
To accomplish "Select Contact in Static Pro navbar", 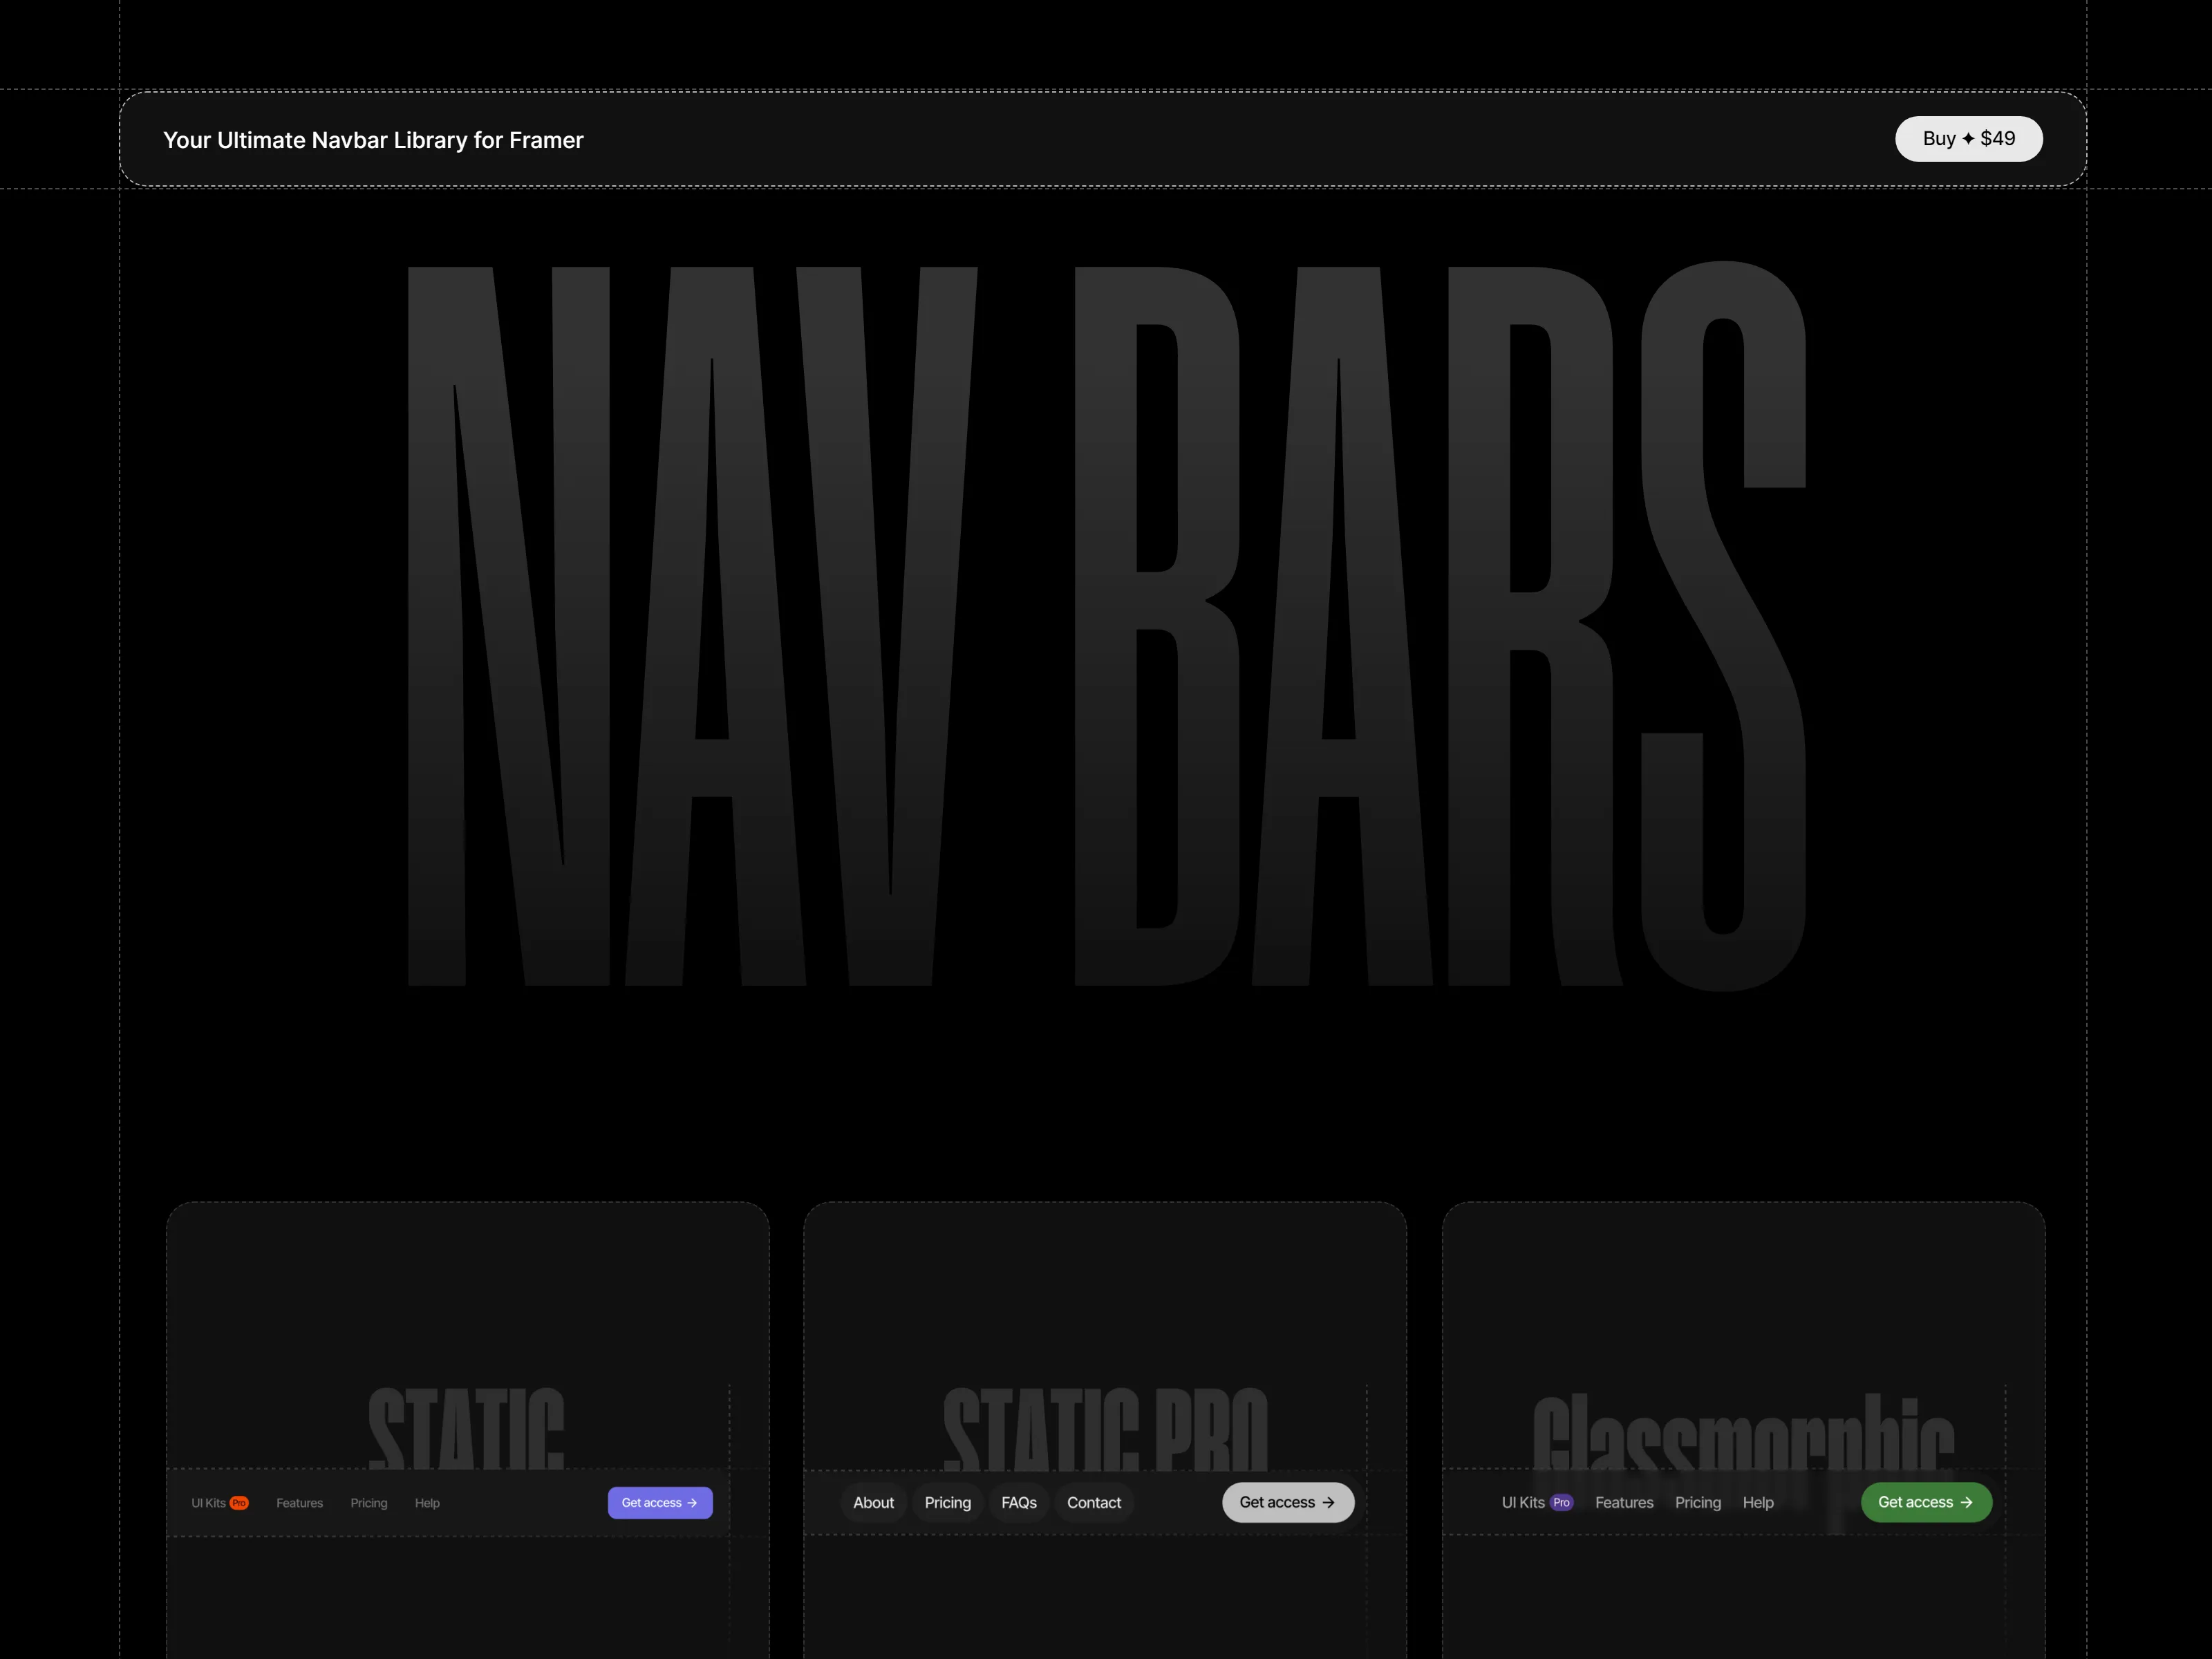I will tap(1094, 1502).
